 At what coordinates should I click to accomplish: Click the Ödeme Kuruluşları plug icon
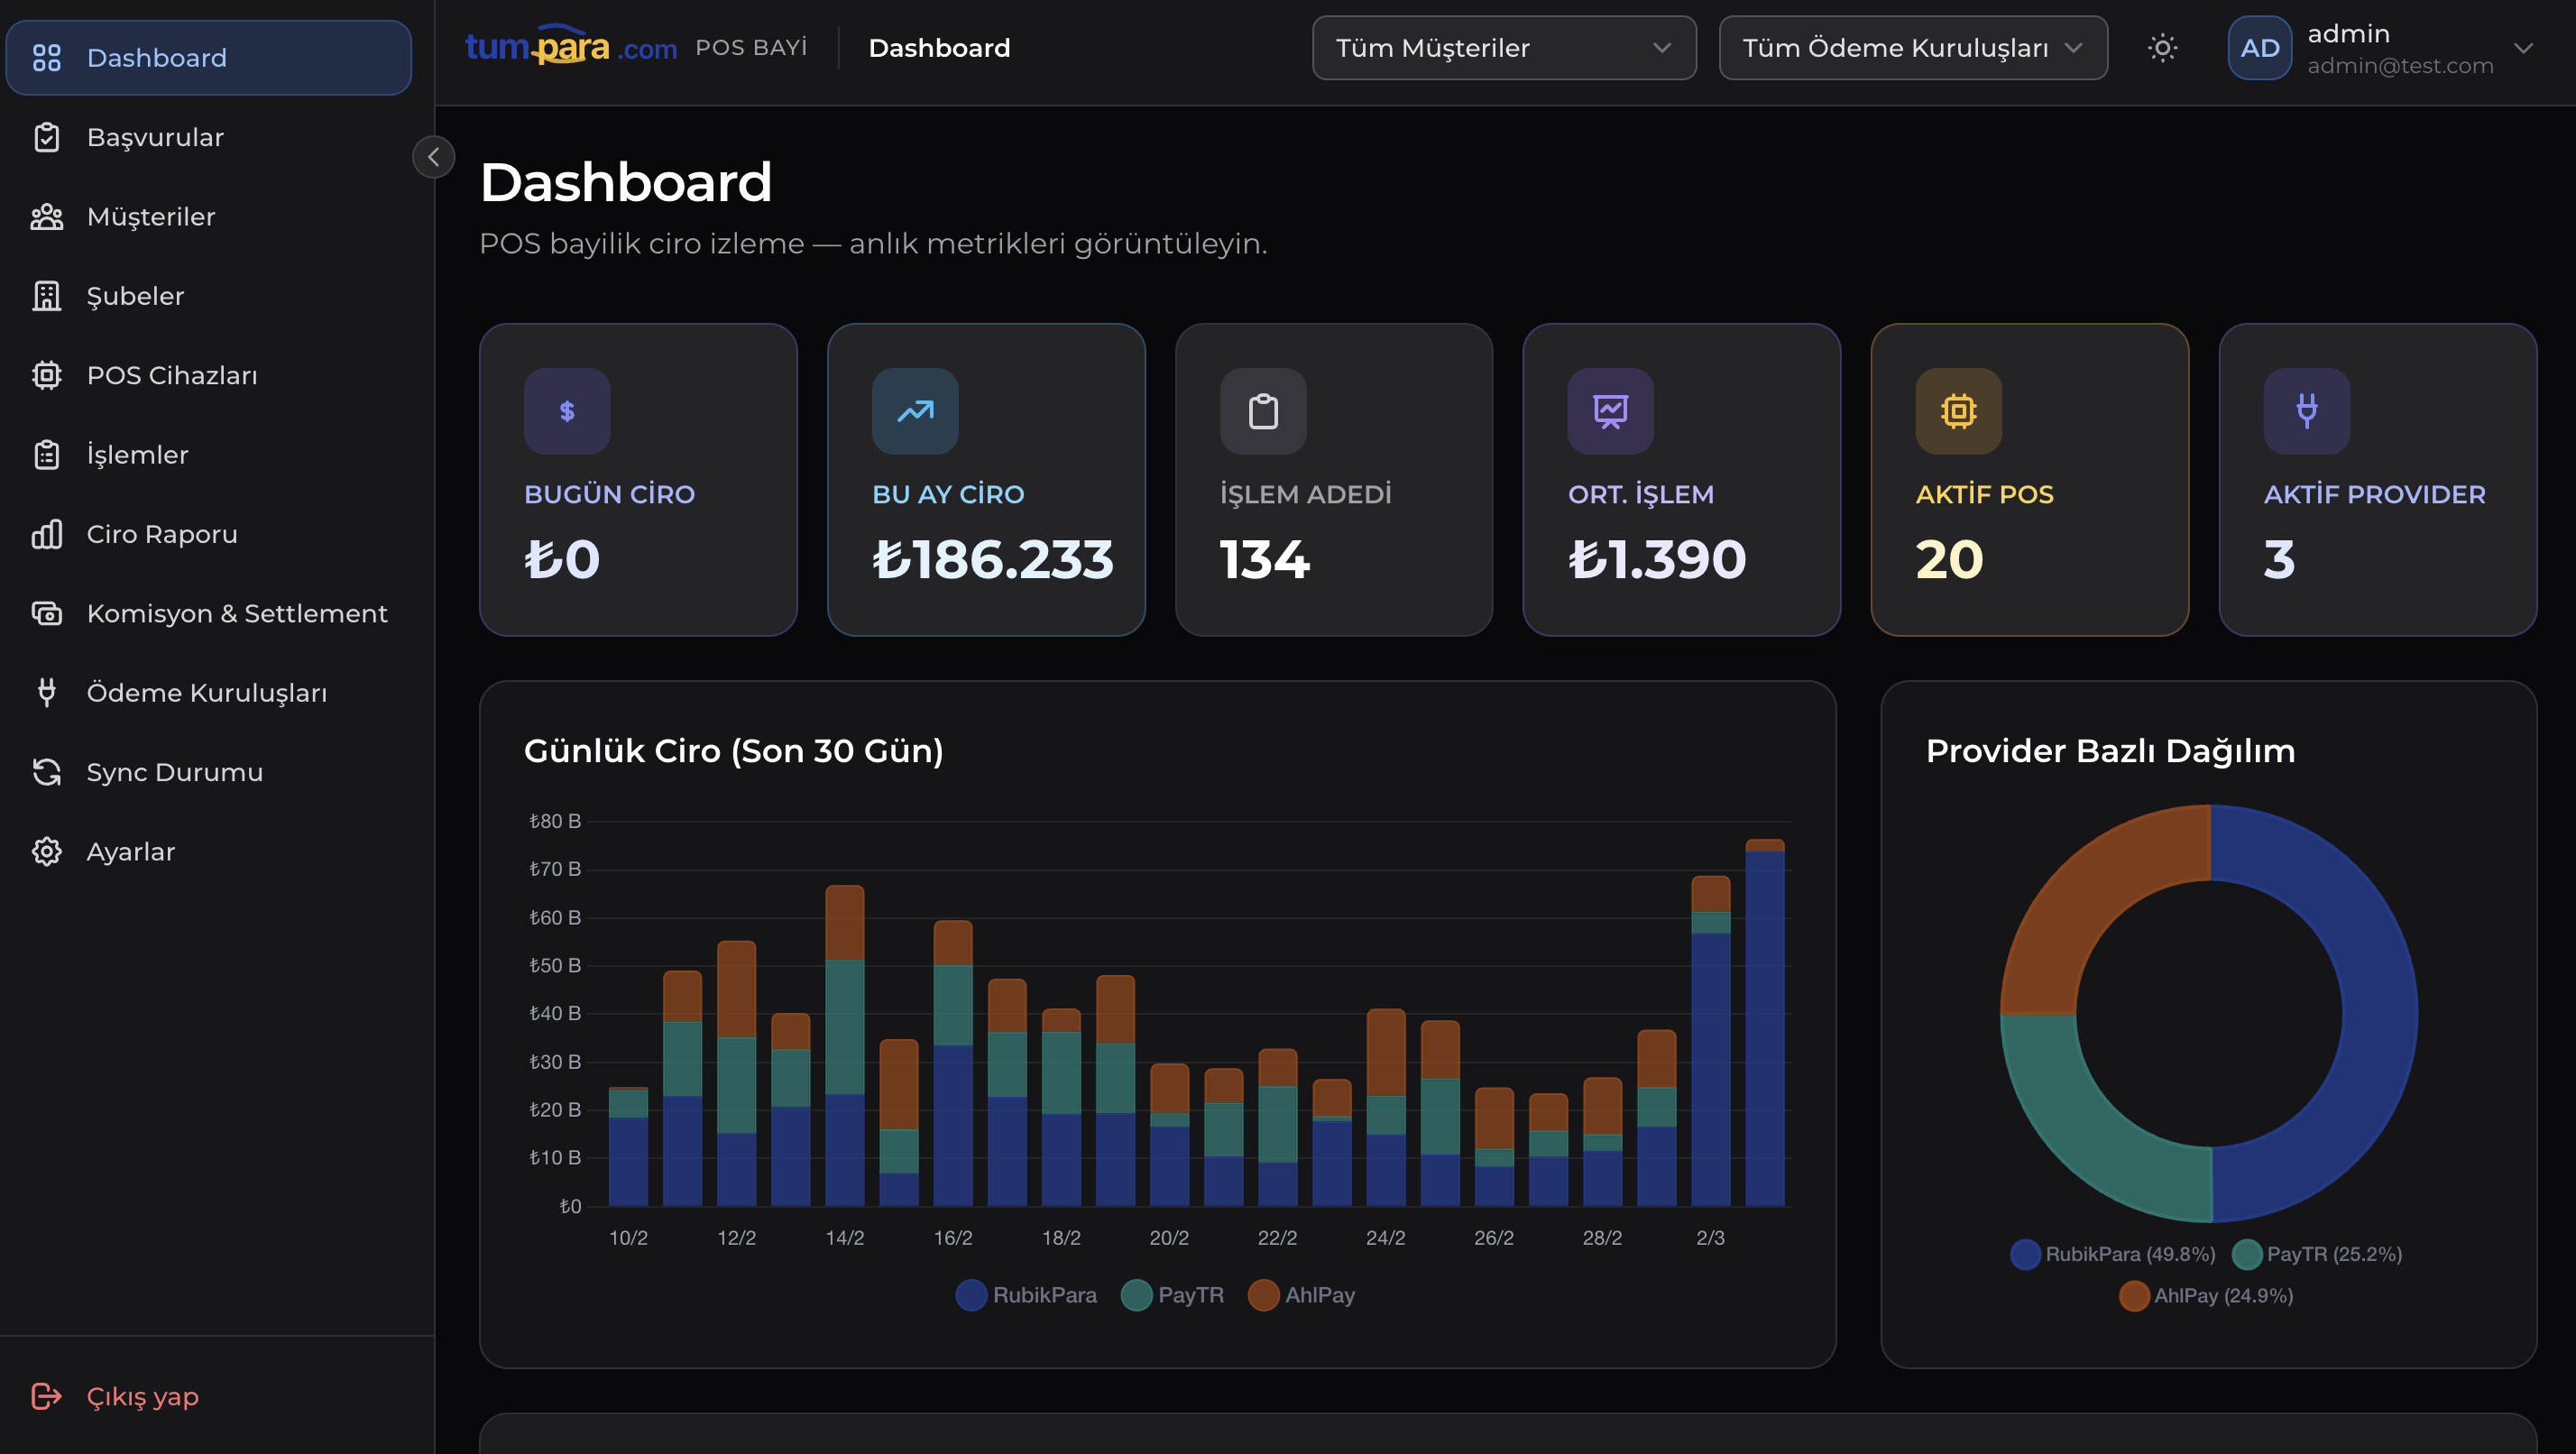point(46,692)
